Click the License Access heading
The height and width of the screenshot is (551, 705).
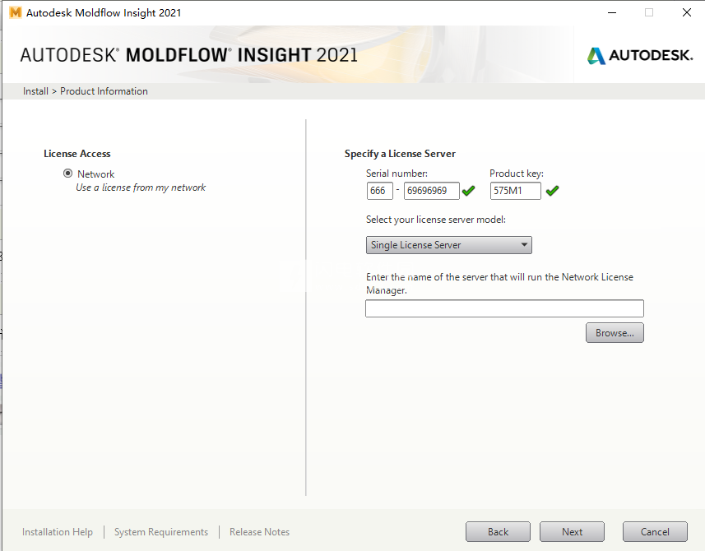pyautogui.click(x=77, y=154)
